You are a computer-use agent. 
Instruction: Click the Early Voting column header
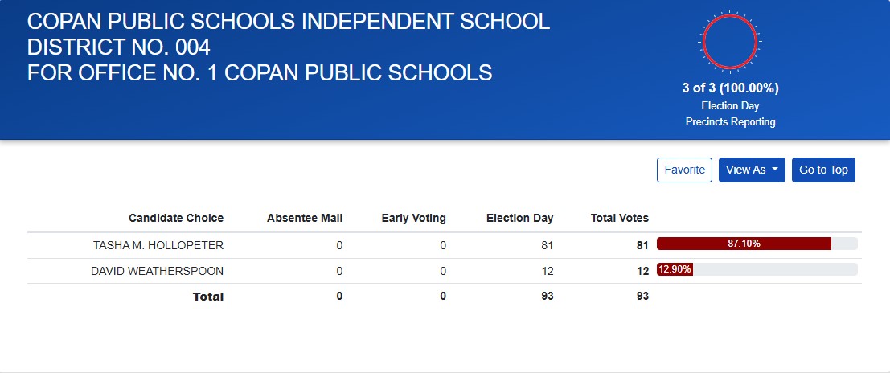[x=413, y=218]
